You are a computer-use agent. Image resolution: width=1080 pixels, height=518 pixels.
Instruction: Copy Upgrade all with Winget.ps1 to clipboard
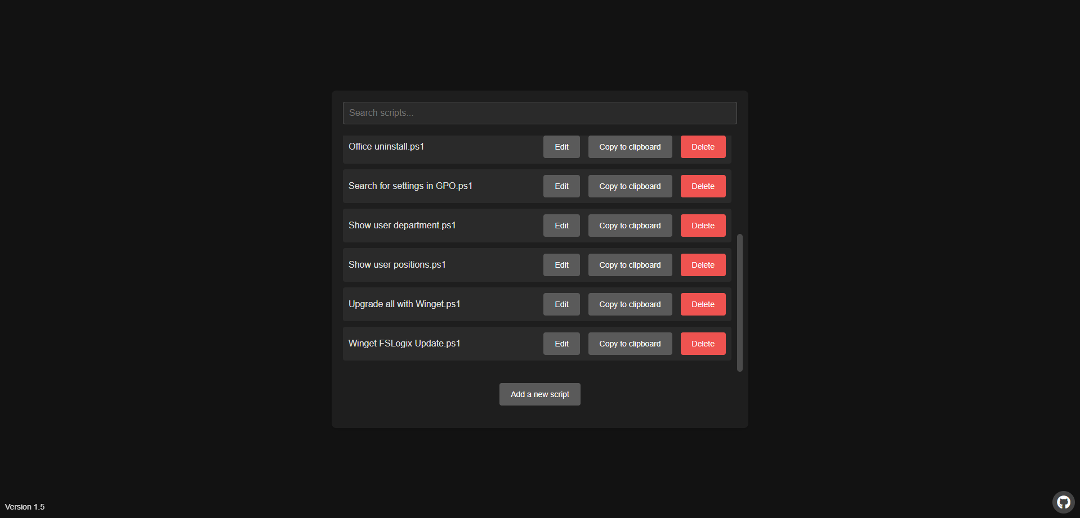point(630,304)
